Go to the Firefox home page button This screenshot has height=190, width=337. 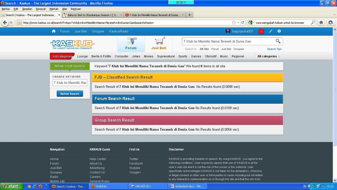point(321,23)
